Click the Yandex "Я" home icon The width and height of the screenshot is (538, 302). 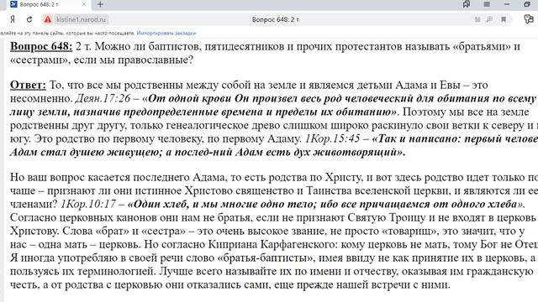point(13,19)
